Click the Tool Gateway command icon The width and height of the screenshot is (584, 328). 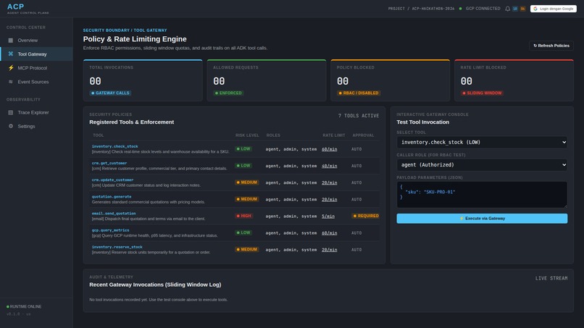[x=11, y=54]
